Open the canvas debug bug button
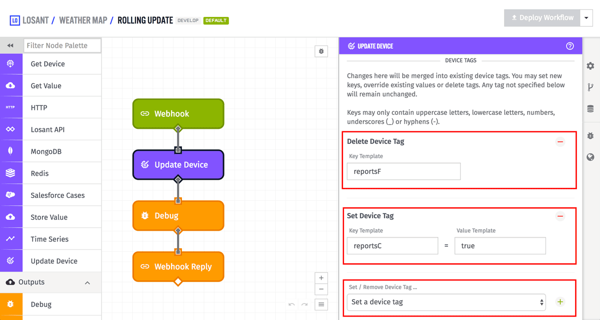Screen dimensions: 600x320 click(x=321, y=51)
